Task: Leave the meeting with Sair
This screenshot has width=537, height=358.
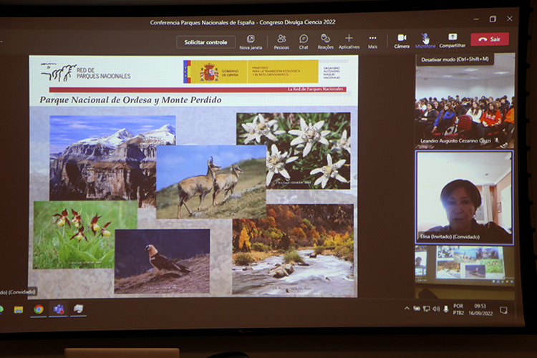Action: pos(490,39)
